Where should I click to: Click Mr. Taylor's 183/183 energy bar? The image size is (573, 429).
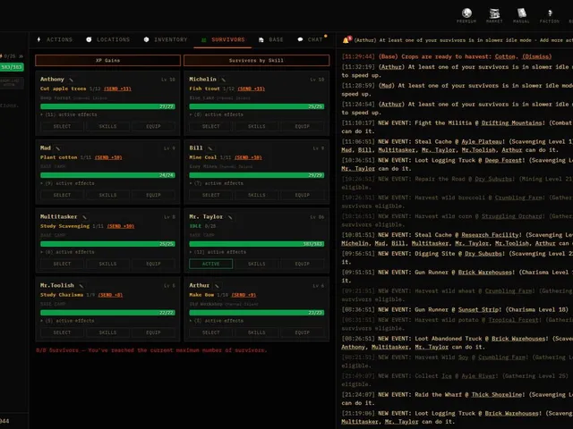pos(257,244)
